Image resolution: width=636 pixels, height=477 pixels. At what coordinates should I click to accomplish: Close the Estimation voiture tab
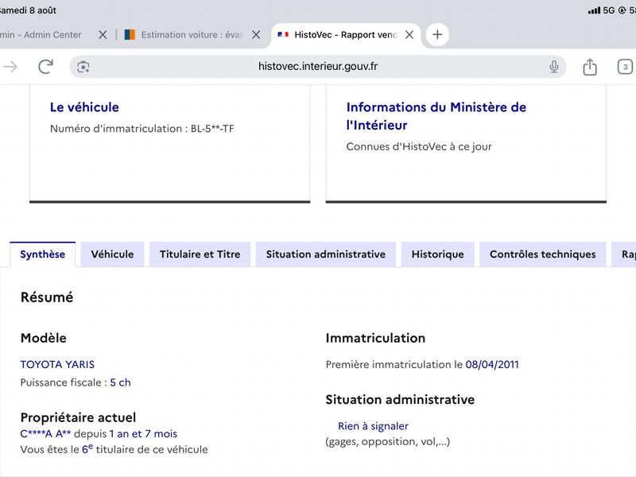click(256, 35)
